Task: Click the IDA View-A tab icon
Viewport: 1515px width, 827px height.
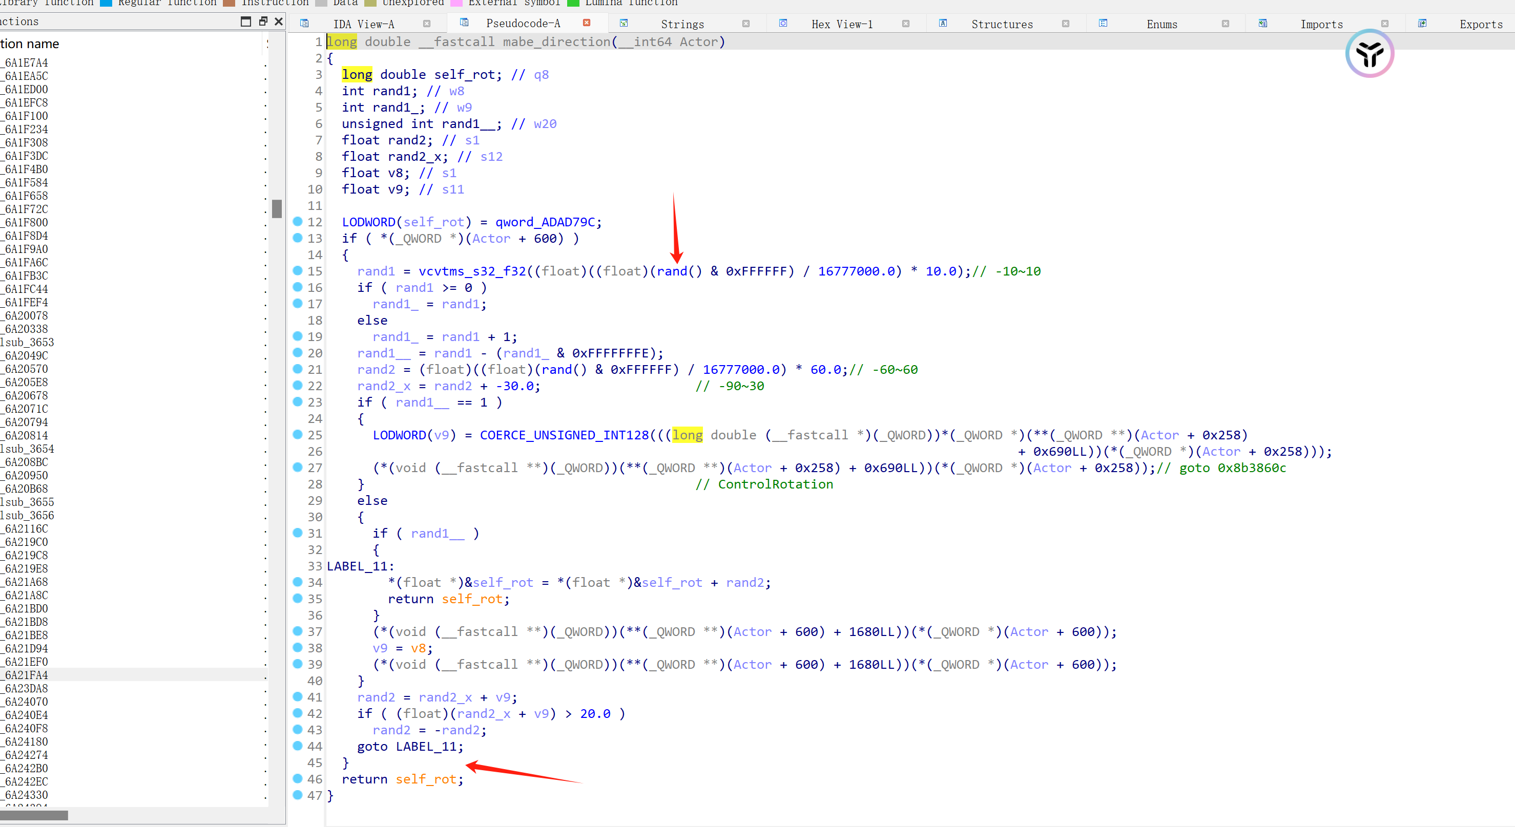Action: pyautogui.click(x=304, y=24)
